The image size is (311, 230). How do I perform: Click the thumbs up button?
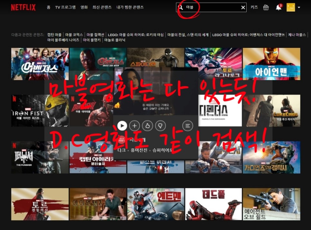[x=147, y=125]
